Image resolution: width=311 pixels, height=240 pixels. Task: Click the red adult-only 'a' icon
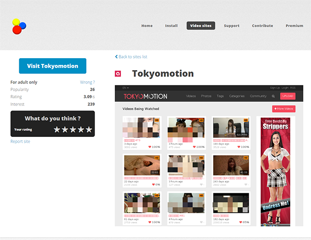(x=118, y=74)
